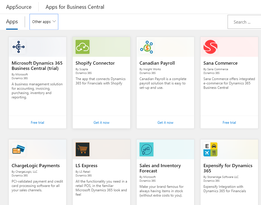The height and width of the screenshot is (205, 261).
Task: Open the Shopify Connector title
Action: pyautogui.click(x=95, y=63)
